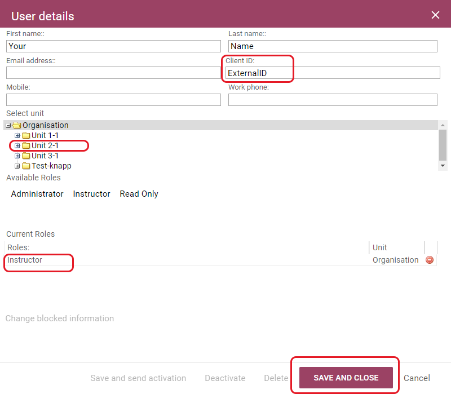Click the First name input field

click(113, 46)
